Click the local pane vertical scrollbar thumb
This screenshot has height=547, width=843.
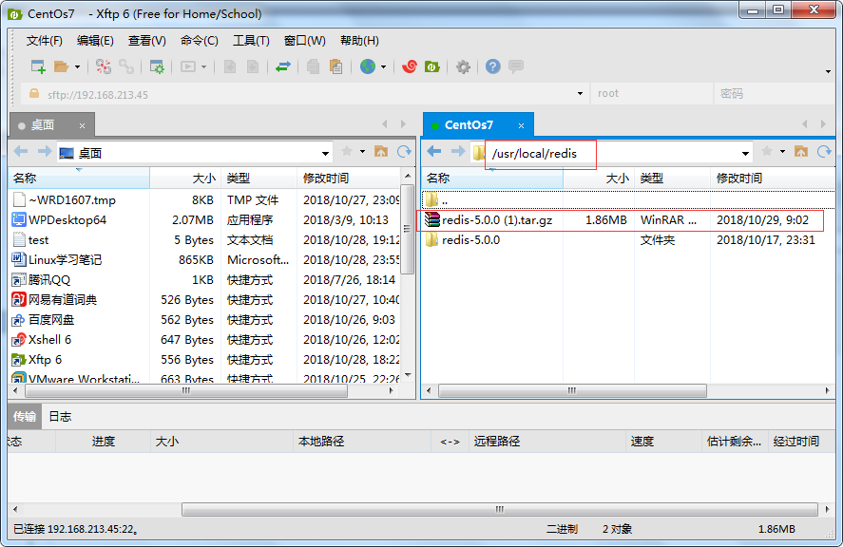click(408, 230)
